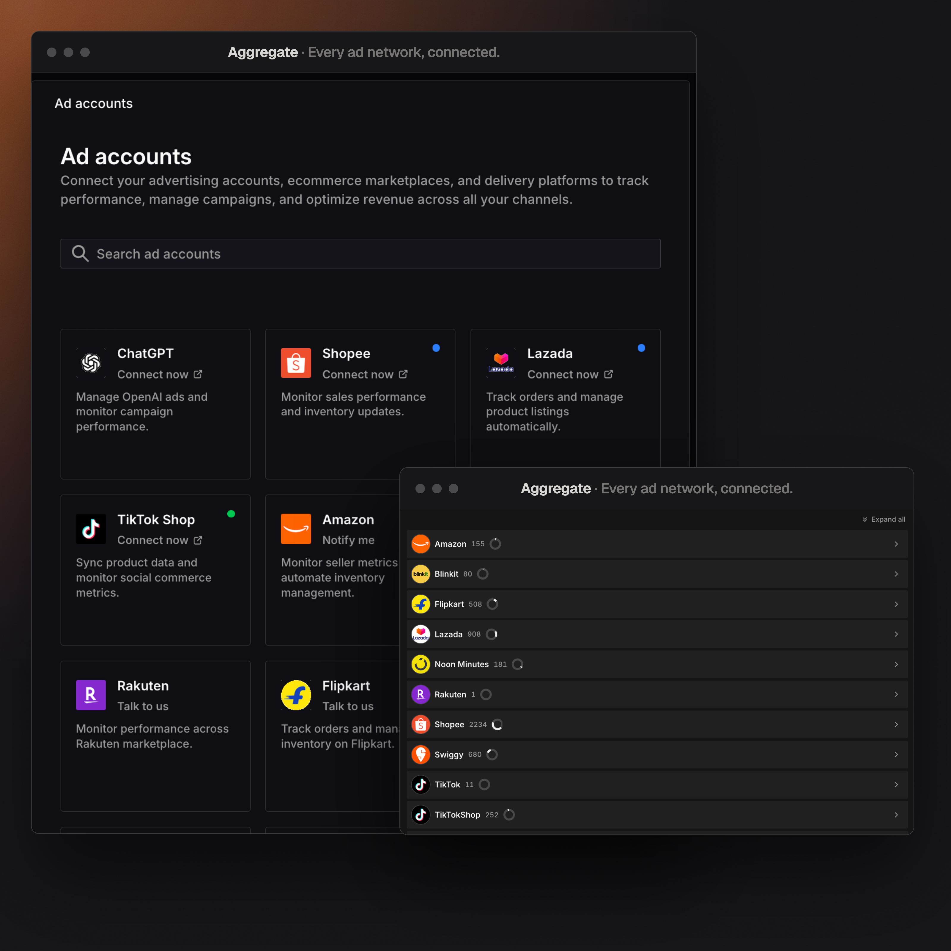Click the Amazon row progress ring
The width and height of the screenshot is (951, 951).
tap(495, 544)
